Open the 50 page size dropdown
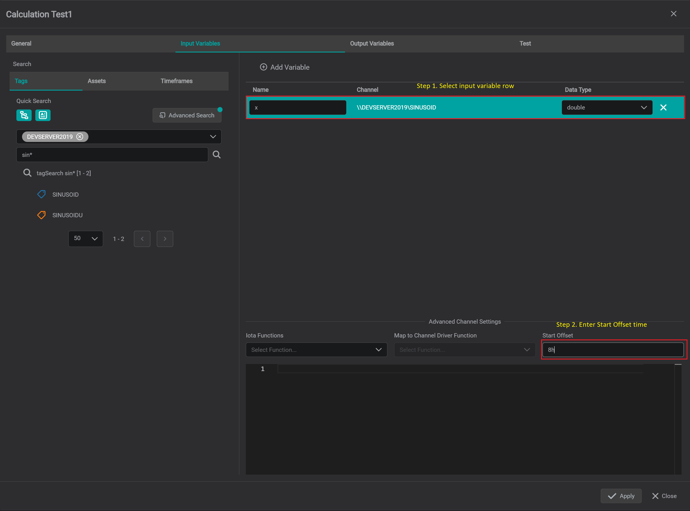The width and height of the screenshot is (690, 511). [x=86, y=238]
